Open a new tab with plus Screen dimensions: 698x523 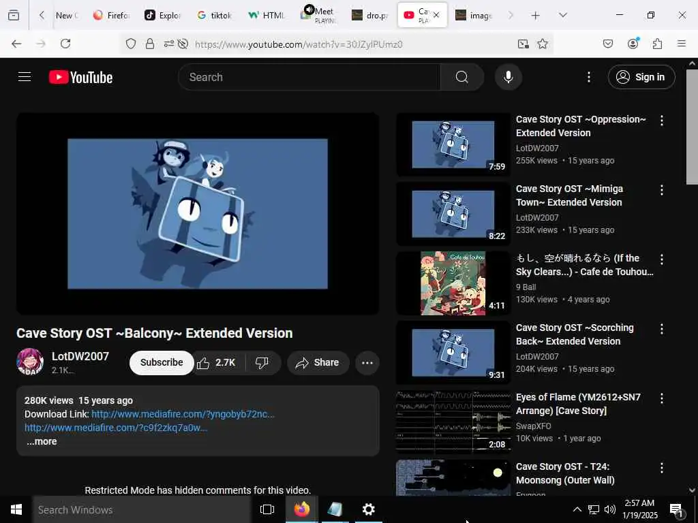(x=536, y=16)
